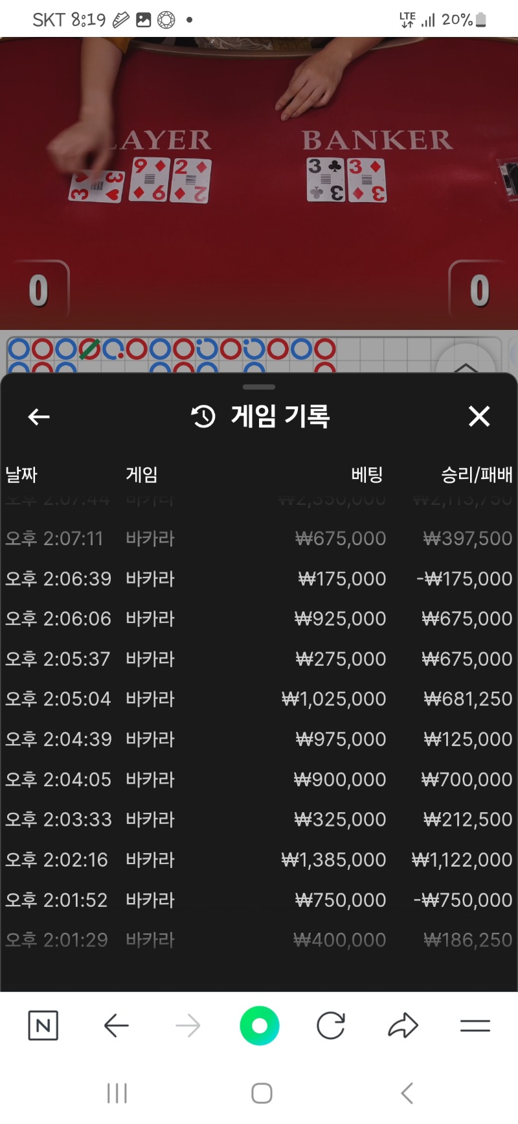Screen dimensions: 518x1124
Task: Open record at 오후 2:02:16
Action: pyautogui.click(x=259, y=860)
